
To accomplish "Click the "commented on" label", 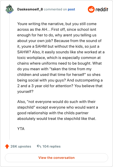I will [55, 9].
